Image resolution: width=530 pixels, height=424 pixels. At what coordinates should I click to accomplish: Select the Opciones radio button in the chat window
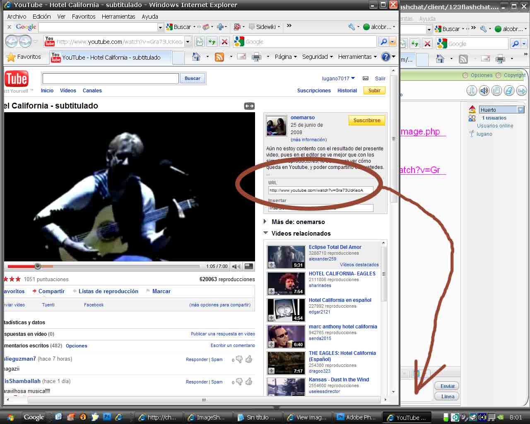tap(465, 75)
